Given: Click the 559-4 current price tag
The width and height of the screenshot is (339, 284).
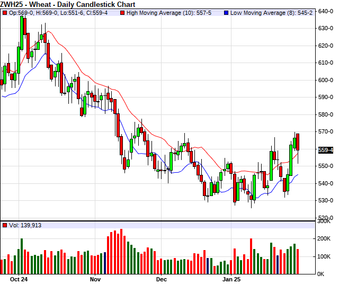Looking at the screenshot, I should [325, 150].
